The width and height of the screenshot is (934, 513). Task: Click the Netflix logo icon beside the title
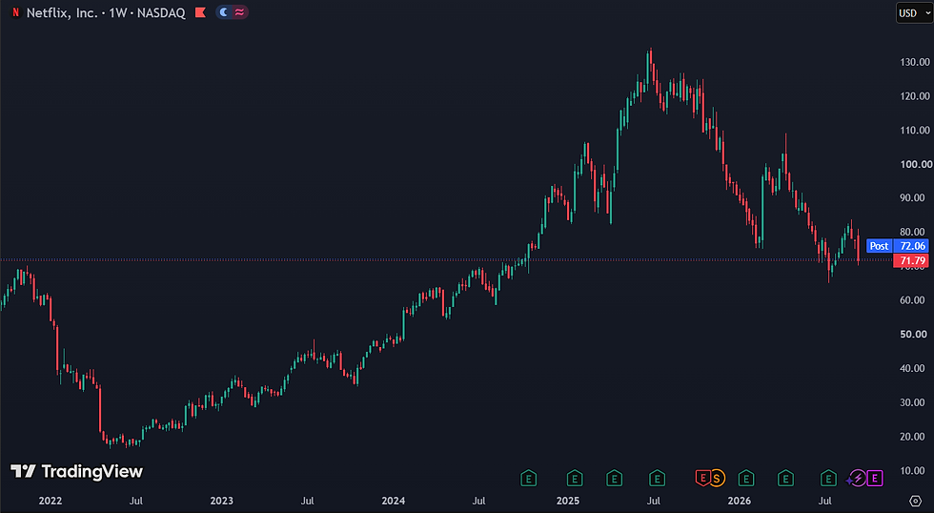(15, 12)
